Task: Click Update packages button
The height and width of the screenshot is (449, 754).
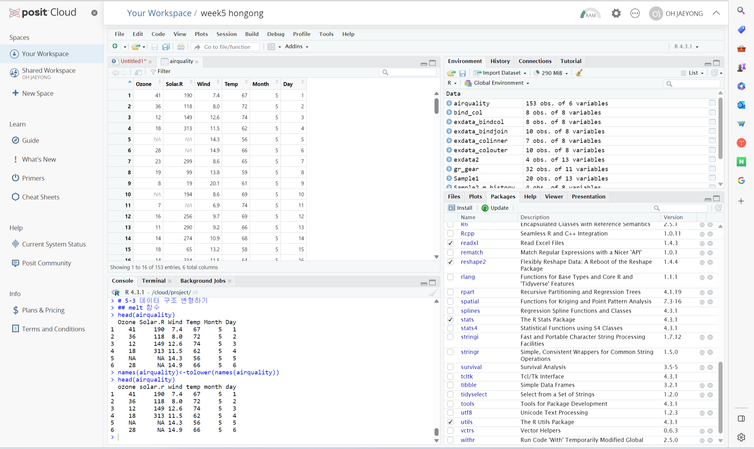Action: click(x=495, y=208)
